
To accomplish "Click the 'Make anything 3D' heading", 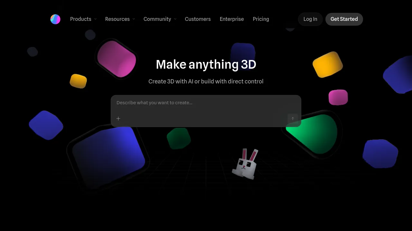I will click(206, 64).
